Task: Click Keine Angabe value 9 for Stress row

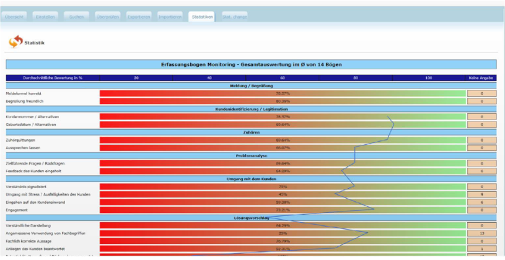Action: pyautogui.click(x=481, y=194)
